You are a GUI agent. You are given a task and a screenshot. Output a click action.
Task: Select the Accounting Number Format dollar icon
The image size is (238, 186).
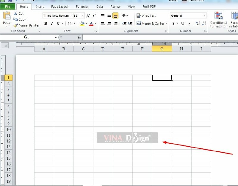(x=173, y=23)
